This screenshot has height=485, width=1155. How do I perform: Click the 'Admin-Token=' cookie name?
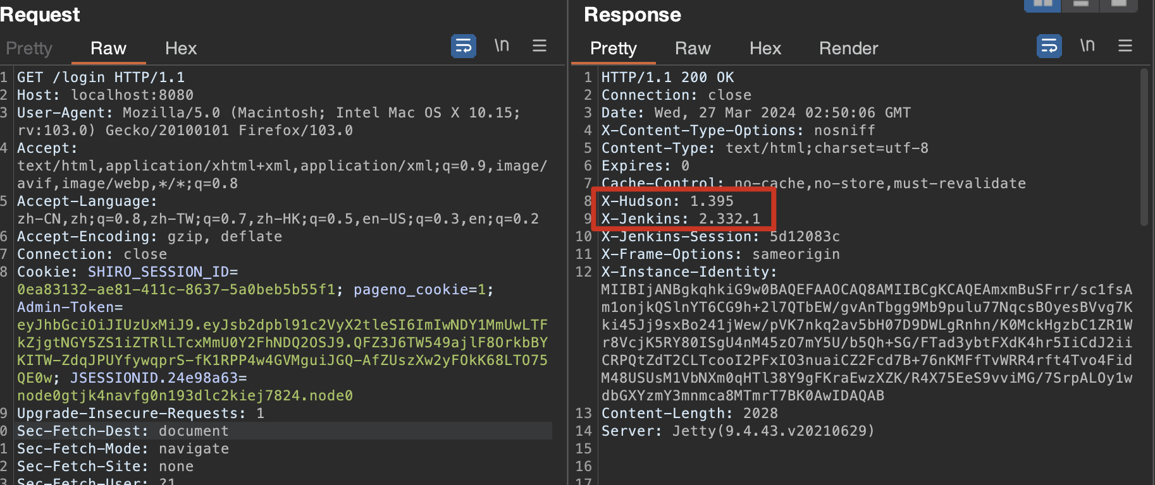coord(70,307)
